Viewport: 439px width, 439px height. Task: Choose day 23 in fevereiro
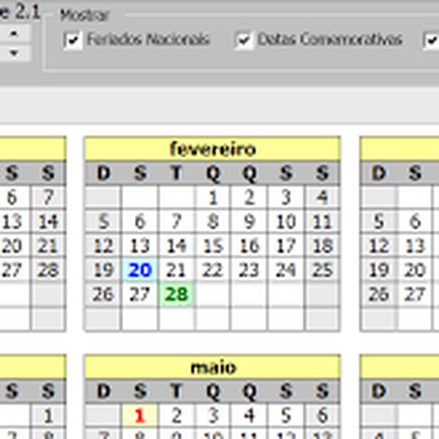249,270
